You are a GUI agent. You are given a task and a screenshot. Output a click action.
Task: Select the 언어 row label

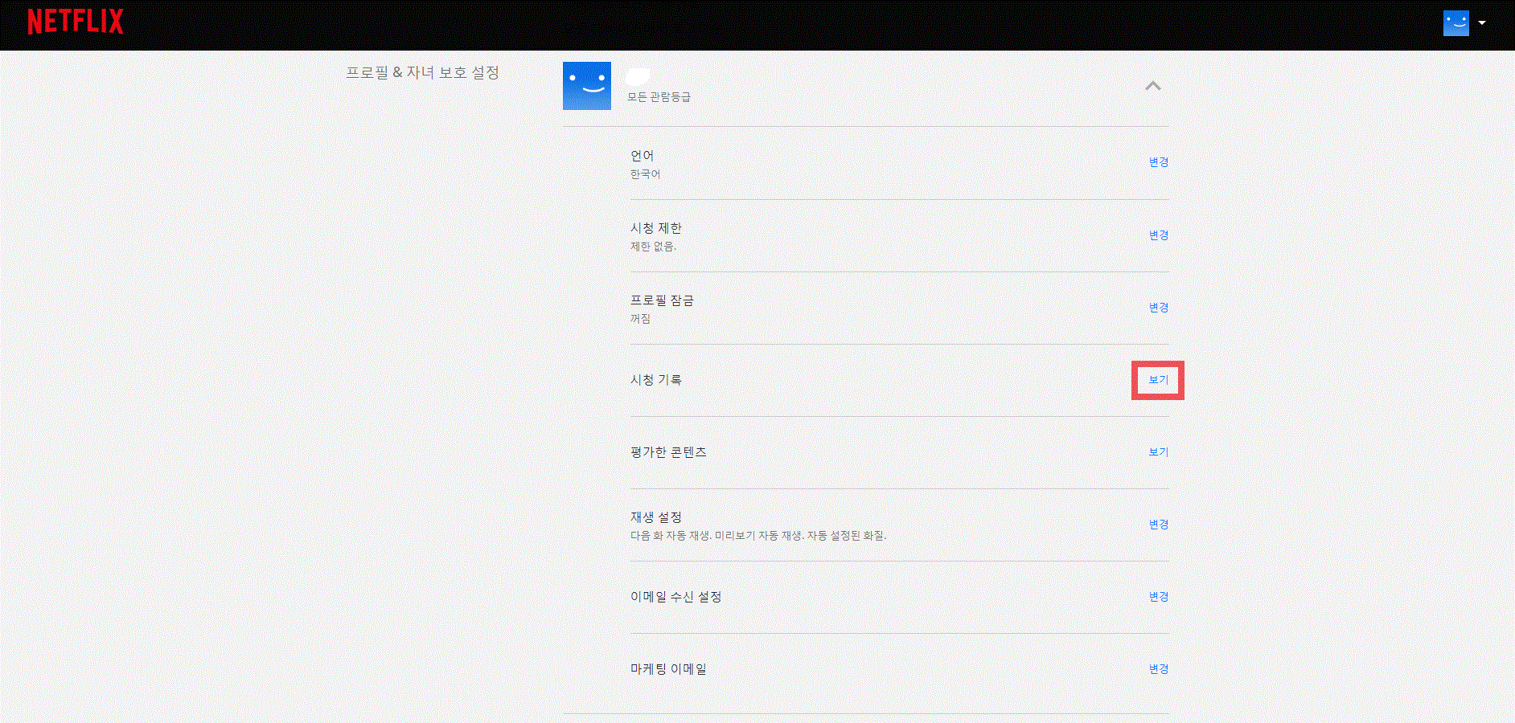coord(643,156)
